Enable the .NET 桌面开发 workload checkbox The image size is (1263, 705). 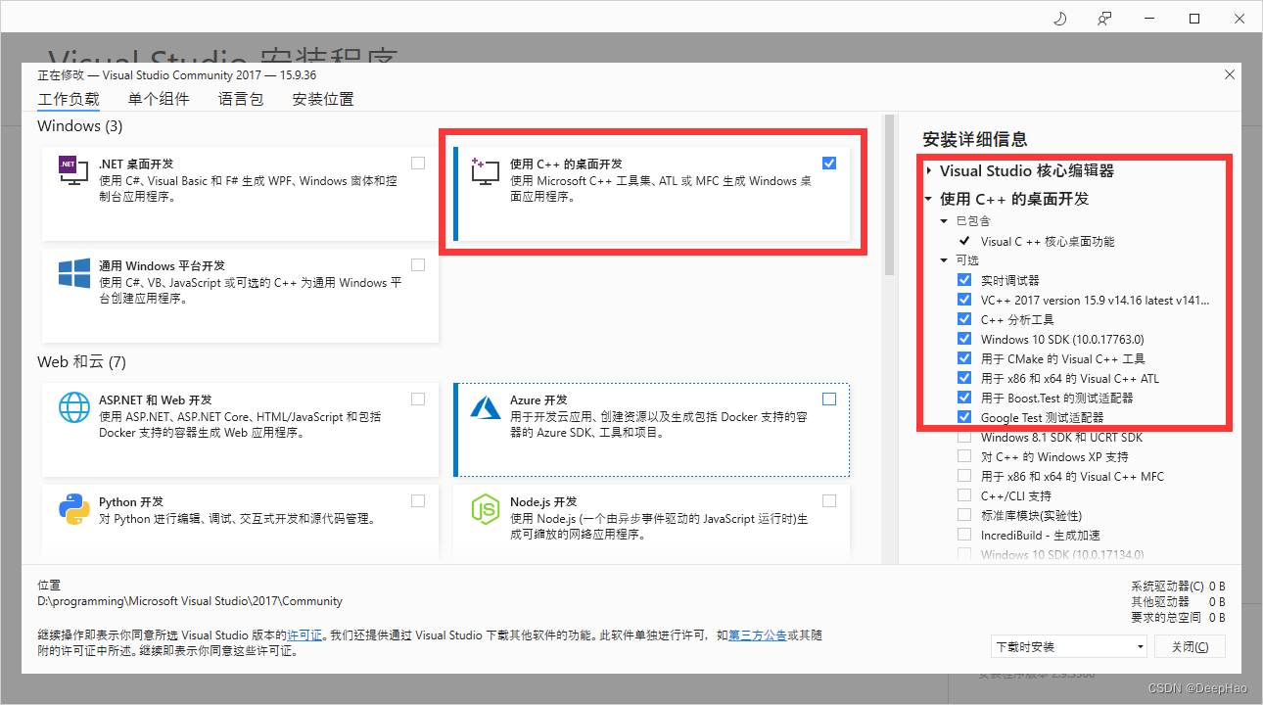[418, 164]
